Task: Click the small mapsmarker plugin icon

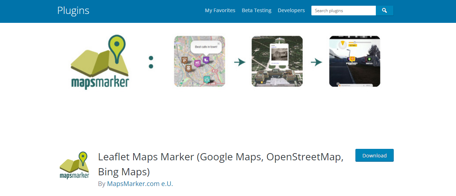Action: click(x=74, y=165)
